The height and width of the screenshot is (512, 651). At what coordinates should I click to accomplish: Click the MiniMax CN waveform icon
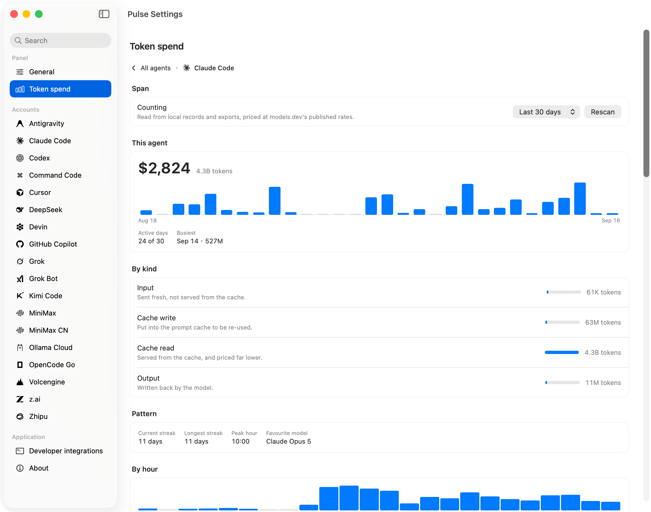click(x=20, y=330)
